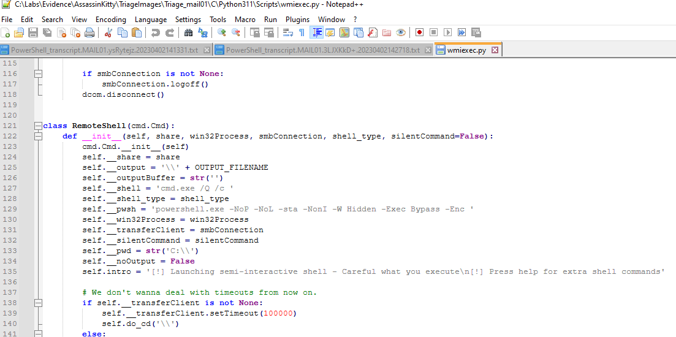Toggle the highlighted indent guide icon

[x=316, y=32]
